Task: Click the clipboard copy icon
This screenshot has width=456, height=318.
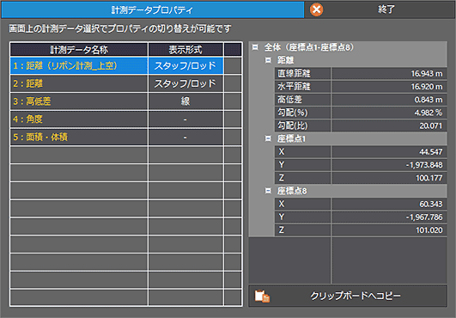Action: click(x=262, y=297)
